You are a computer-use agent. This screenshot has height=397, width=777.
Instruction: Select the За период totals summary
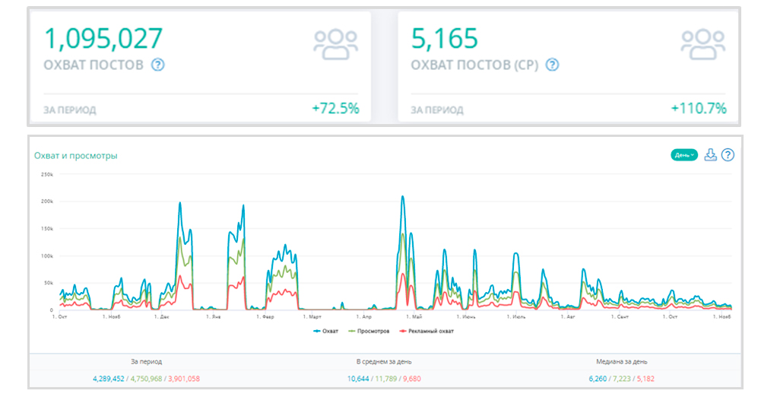click(146, 362)
